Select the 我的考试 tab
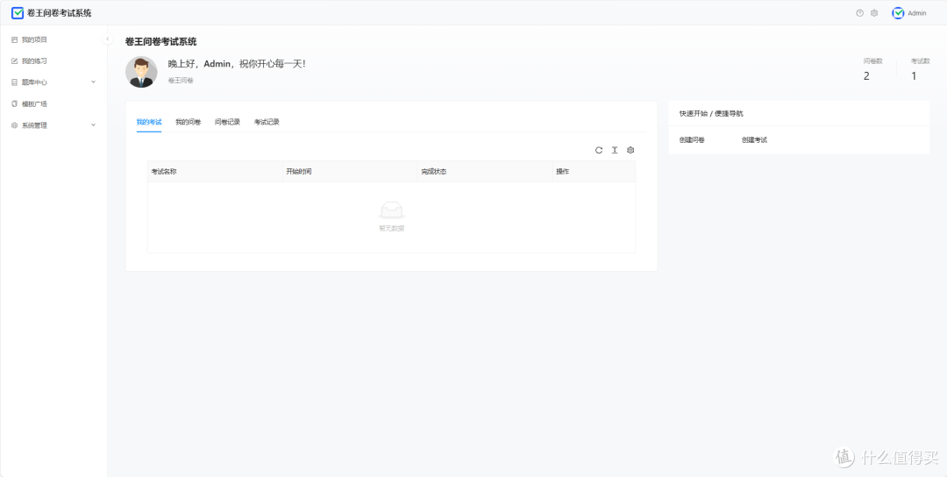Screen dimensions: 947x477 149,122
